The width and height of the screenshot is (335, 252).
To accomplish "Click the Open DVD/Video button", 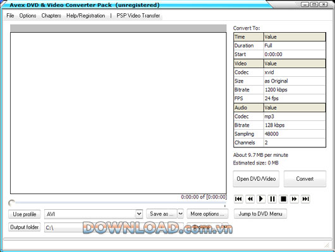I will pyautogui.click(x=256, y=179).
